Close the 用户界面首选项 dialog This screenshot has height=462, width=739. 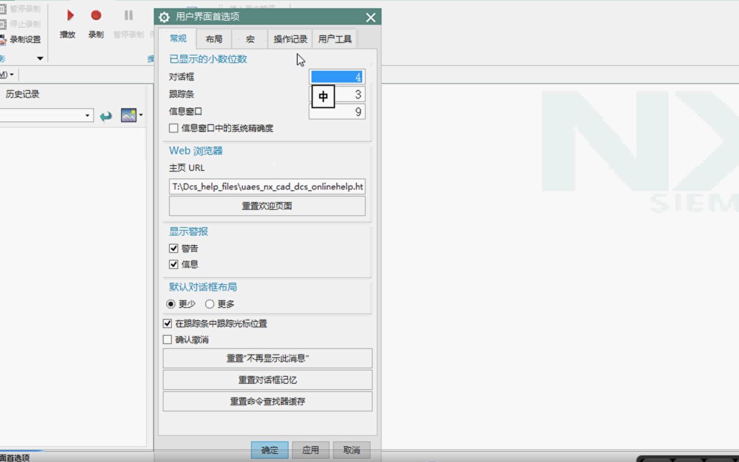point(371,17)
